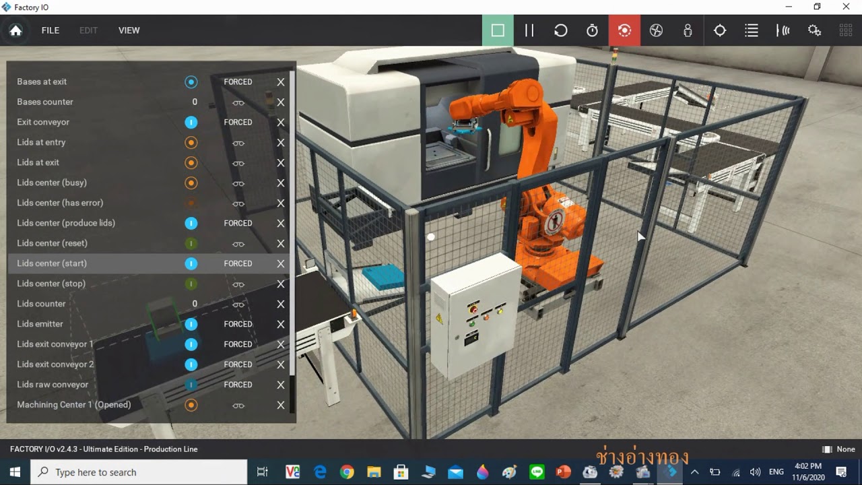Click the crosshair target icon in the toolbar

[x=720, y=30]
